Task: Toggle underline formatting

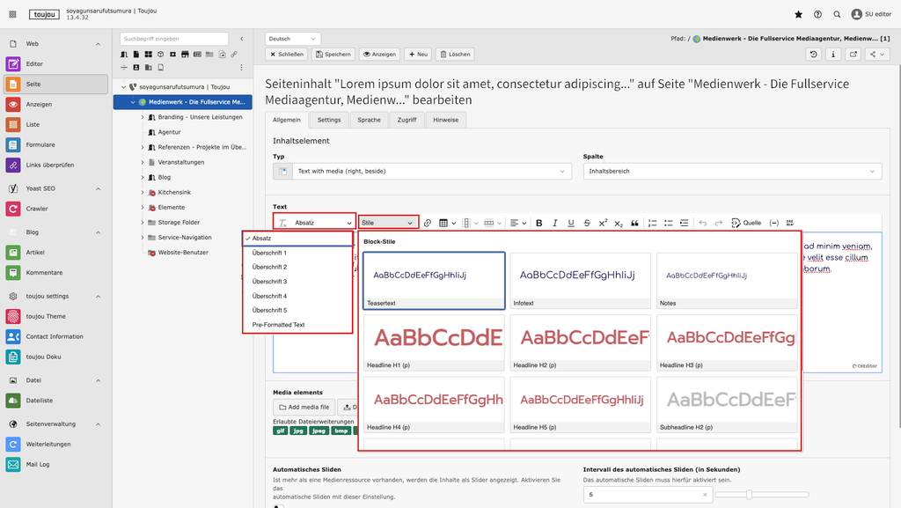Action: 571,223
